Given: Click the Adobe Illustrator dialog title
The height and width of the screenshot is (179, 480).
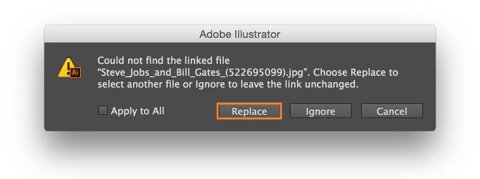Looking at the screenshot, I should coord(240,34).
